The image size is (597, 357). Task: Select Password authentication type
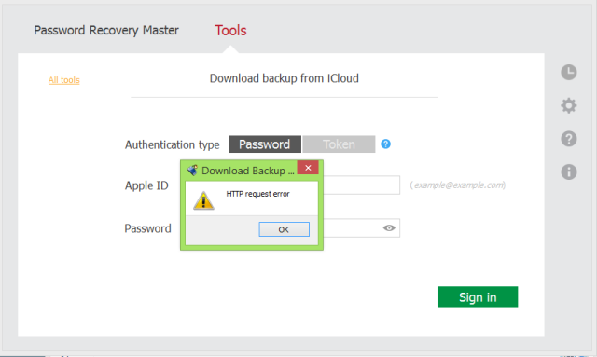click(265, 144)
